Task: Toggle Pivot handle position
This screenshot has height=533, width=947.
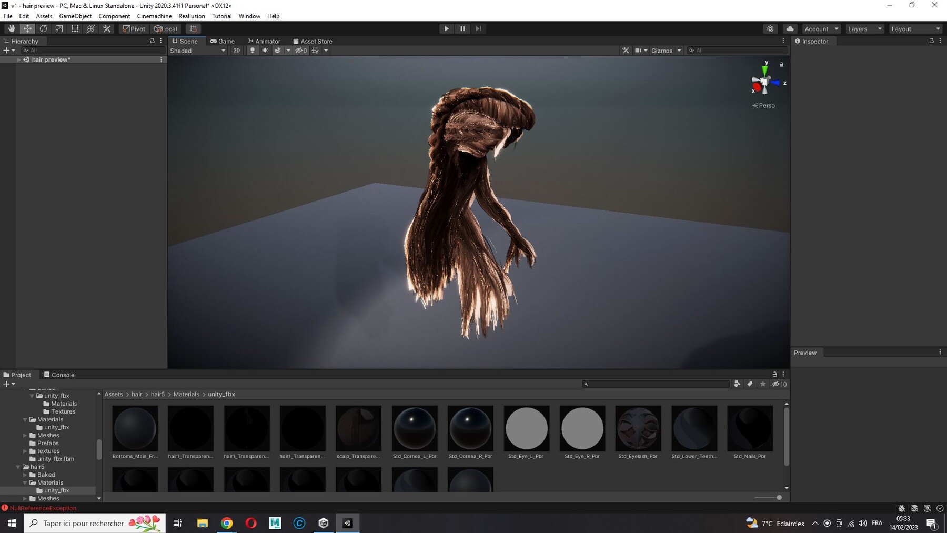Action: [x=134, y=28]
